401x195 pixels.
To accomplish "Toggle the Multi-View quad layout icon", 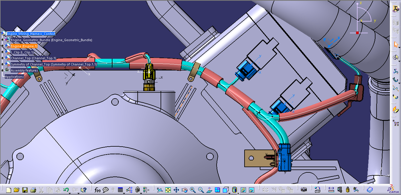I will tap(217, 190).
